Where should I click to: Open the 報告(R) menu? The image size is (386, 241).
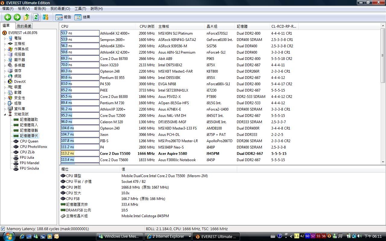tap(40, 9)
